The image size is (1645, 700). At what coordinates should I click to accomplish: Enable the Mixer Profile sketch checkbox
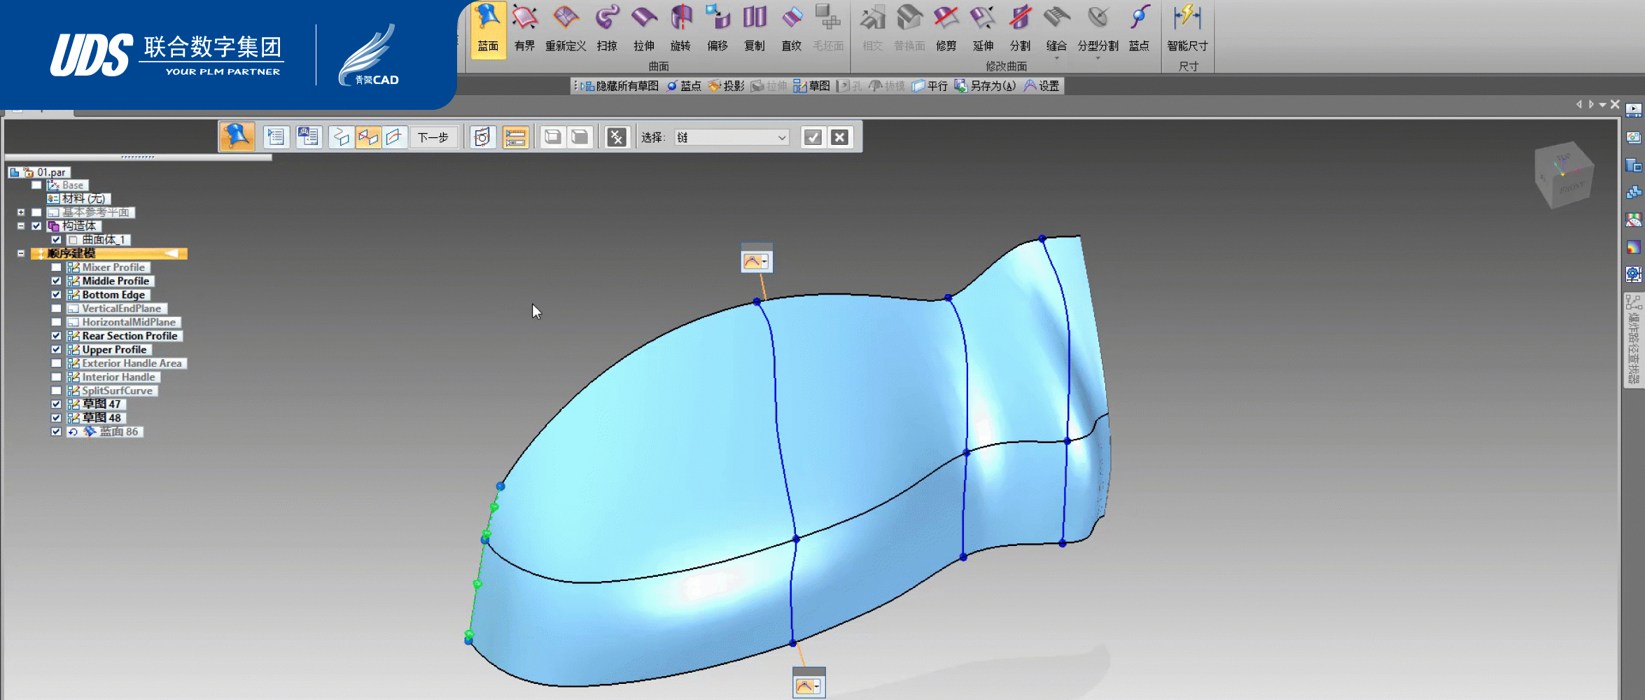56,267
